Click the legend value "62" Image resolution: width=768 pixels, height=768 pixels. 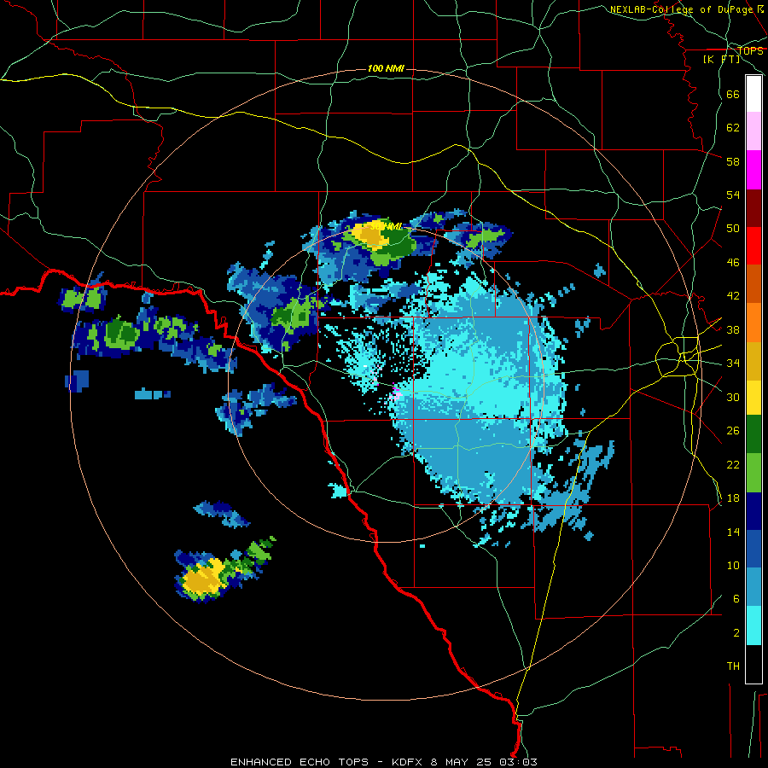coord(733,127)
